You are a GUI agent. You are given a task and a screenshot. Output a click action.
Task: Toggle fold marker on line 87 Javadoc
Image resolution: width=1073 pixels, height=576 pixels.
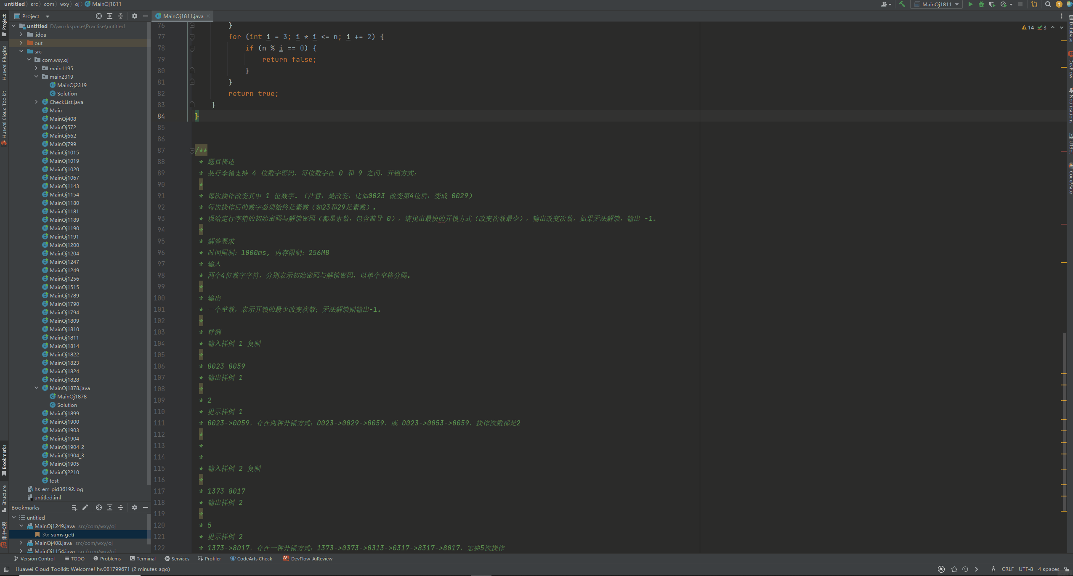[x=192, y=150]
